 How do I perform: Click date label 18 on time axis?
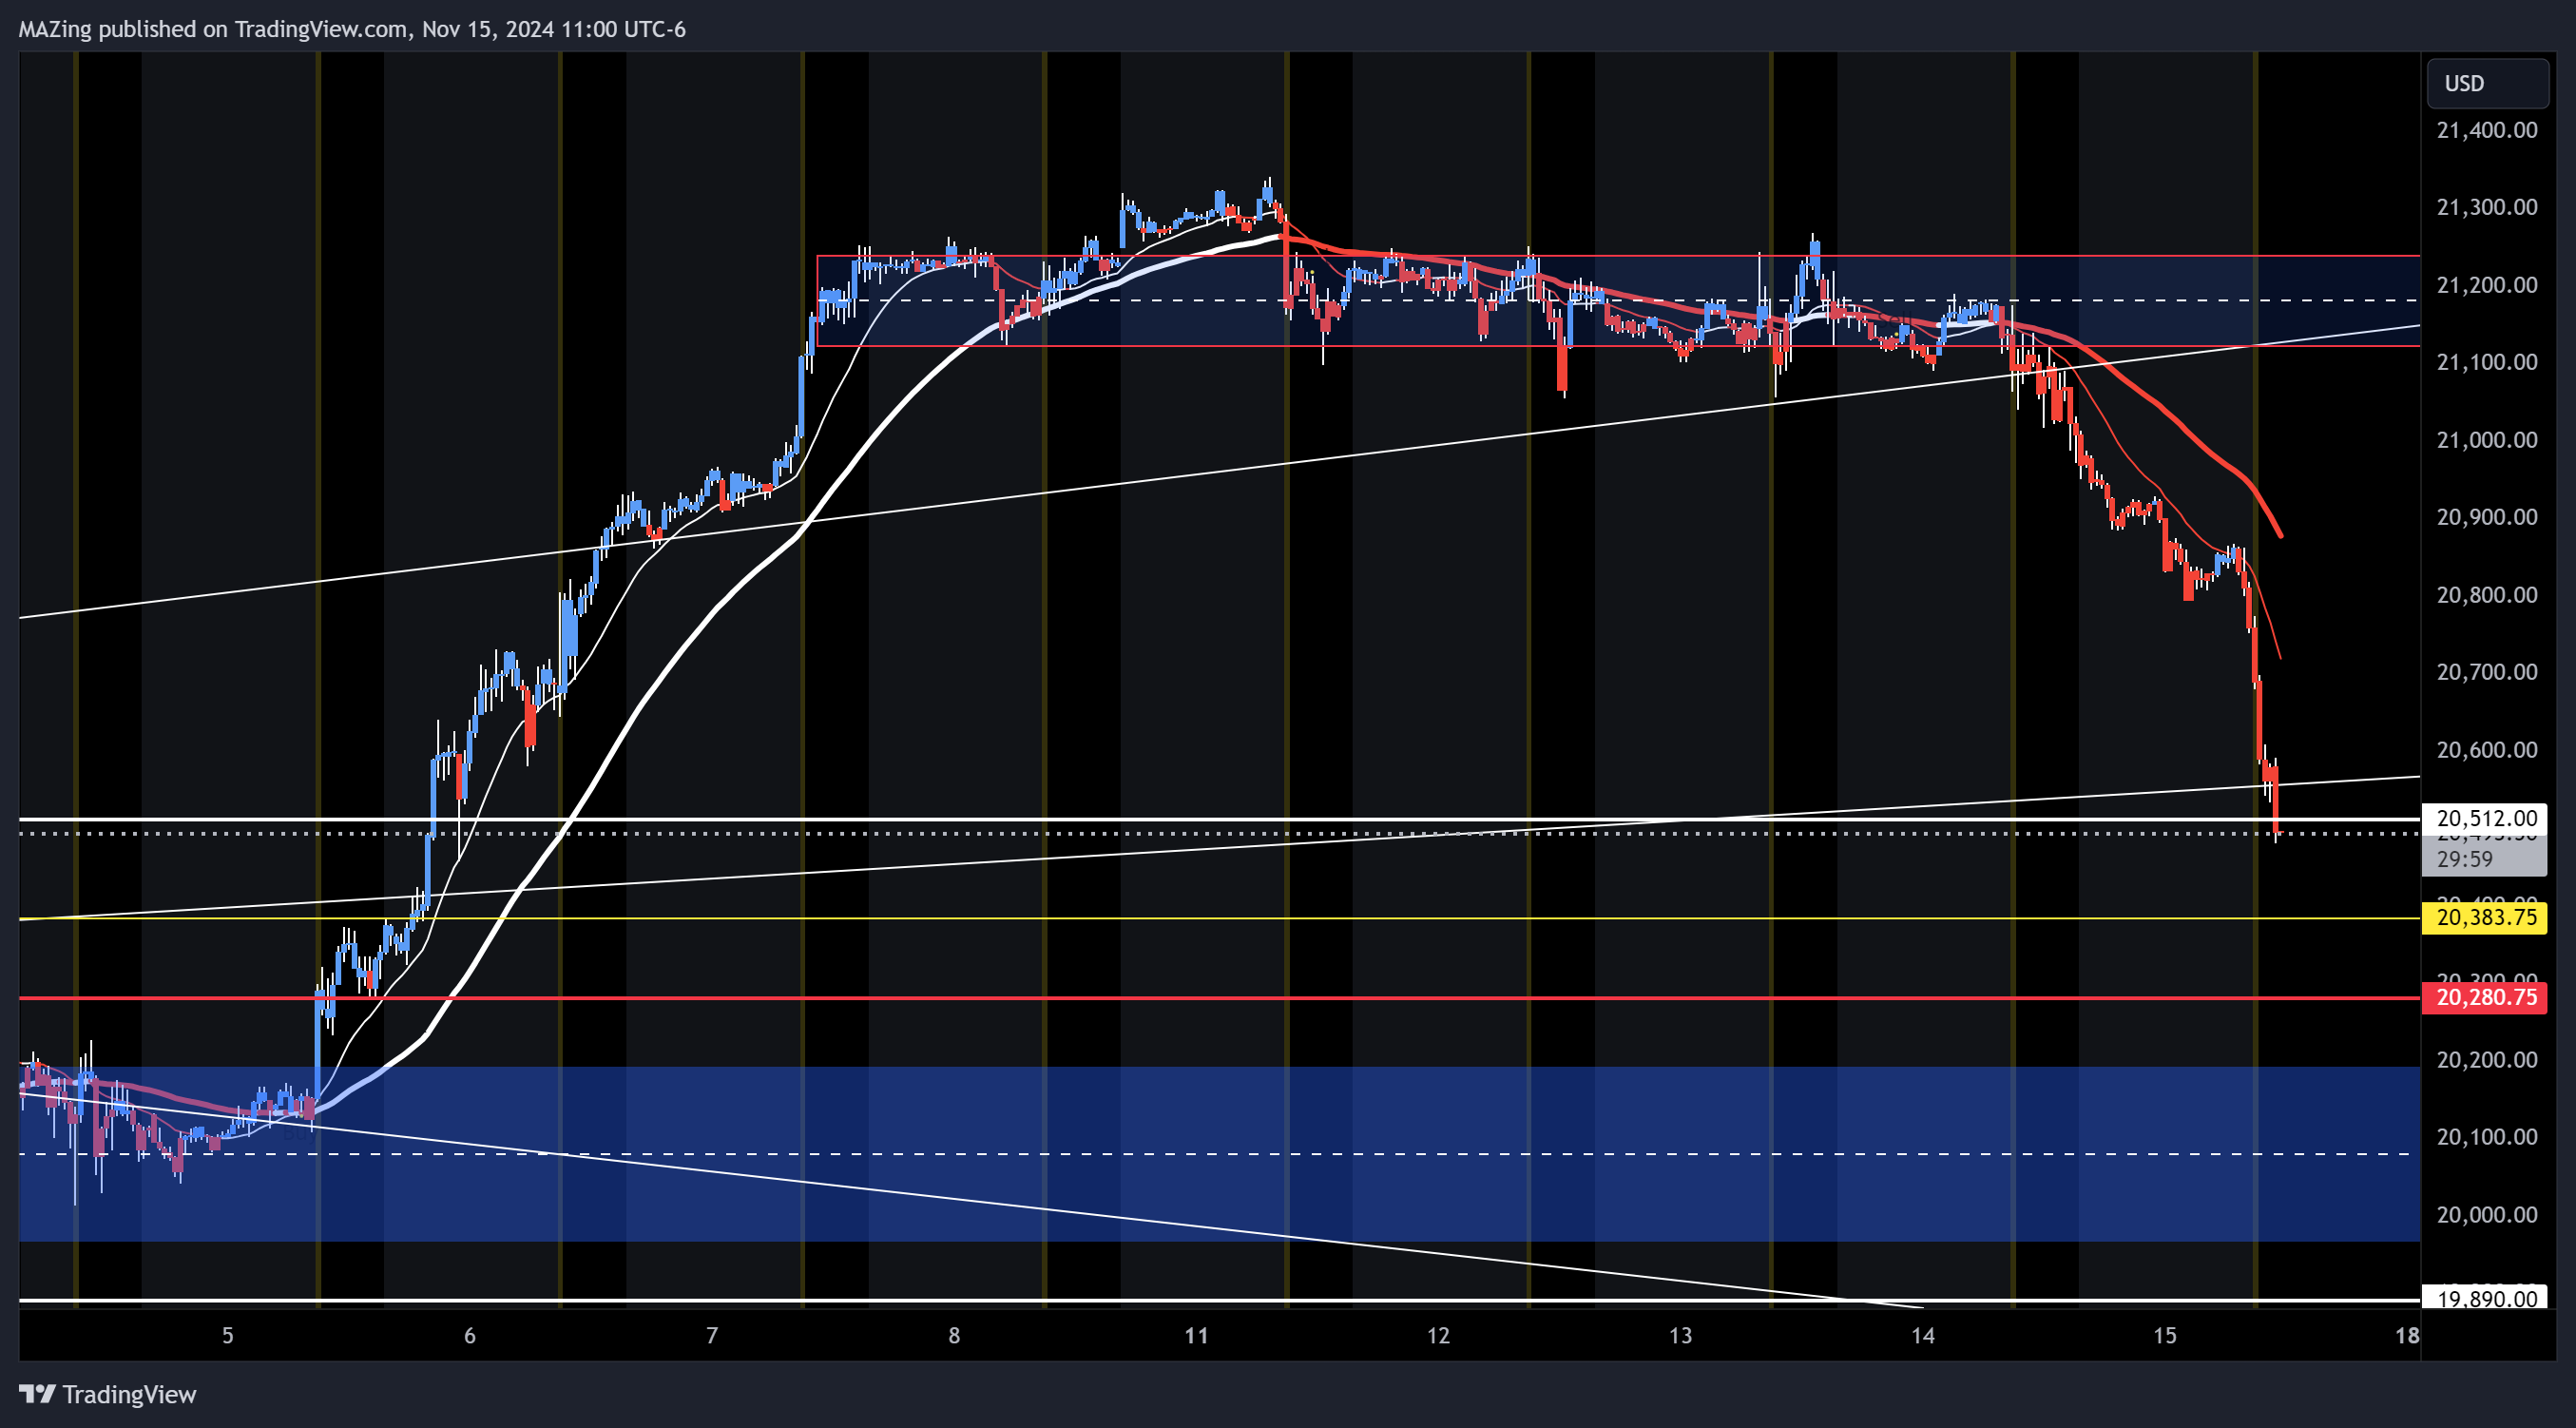click(2407, 1336)
